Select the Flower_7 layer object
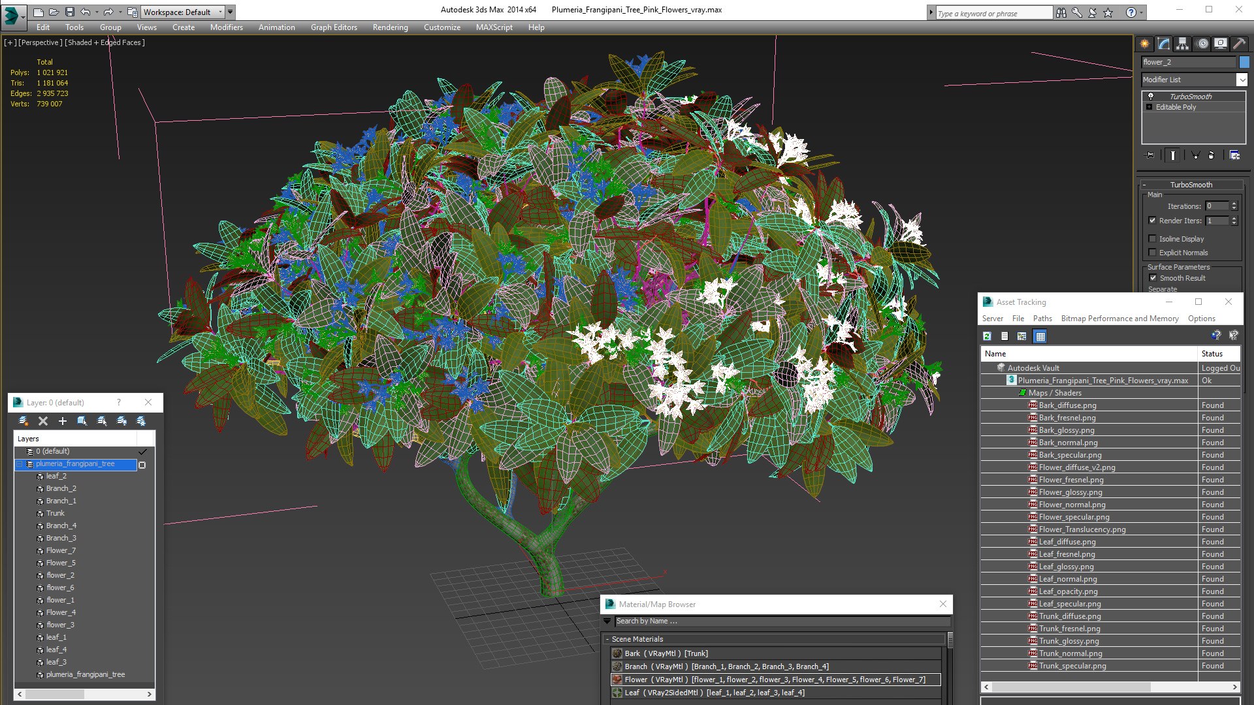The width and height of the screenshot is (1254, 705). click(61, 550)
